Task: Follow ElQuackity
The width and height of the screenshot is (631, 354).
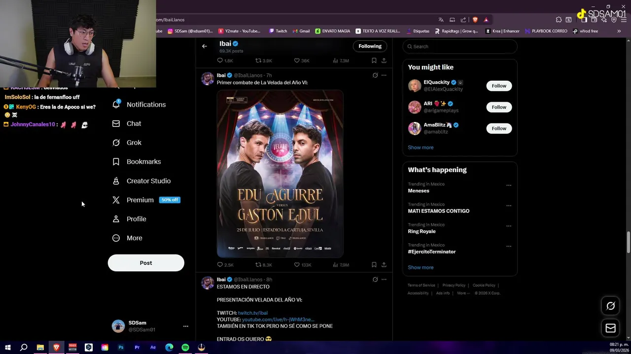Action: (499, 86)
